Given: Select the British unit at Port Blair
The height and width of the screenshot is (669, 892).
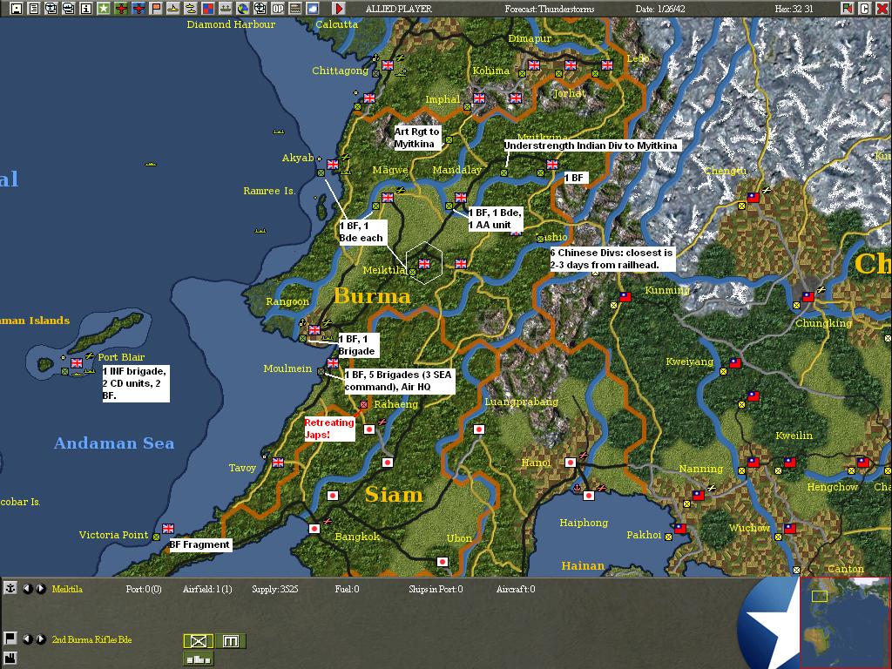Looking at the screenshot, I should [77, 363].
